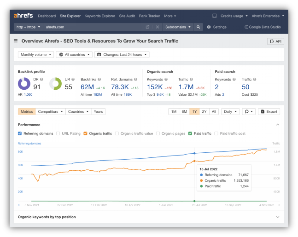Image resolution: width=298 pixels, height=237 pixels.
Task: Click help icon next to UR
Action: [73, 79]
